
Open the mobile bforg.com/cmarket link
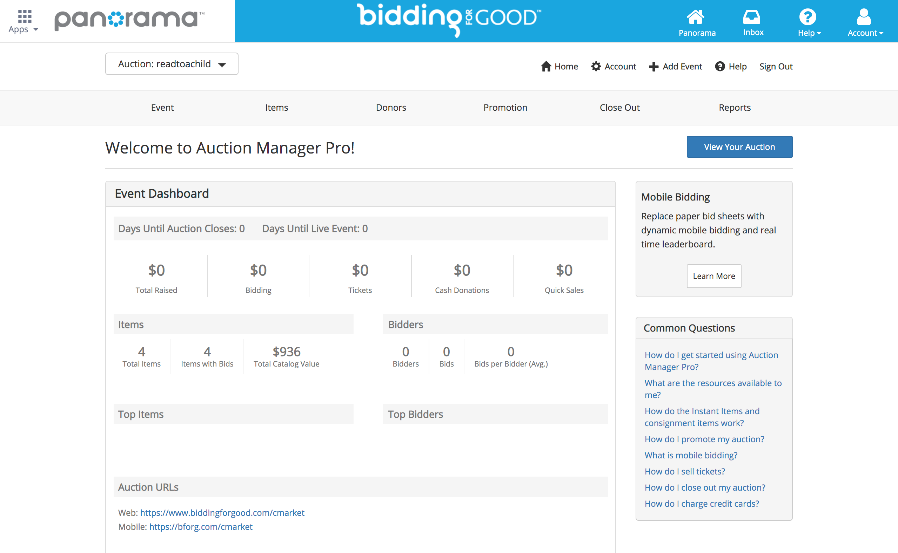point(201,527)
